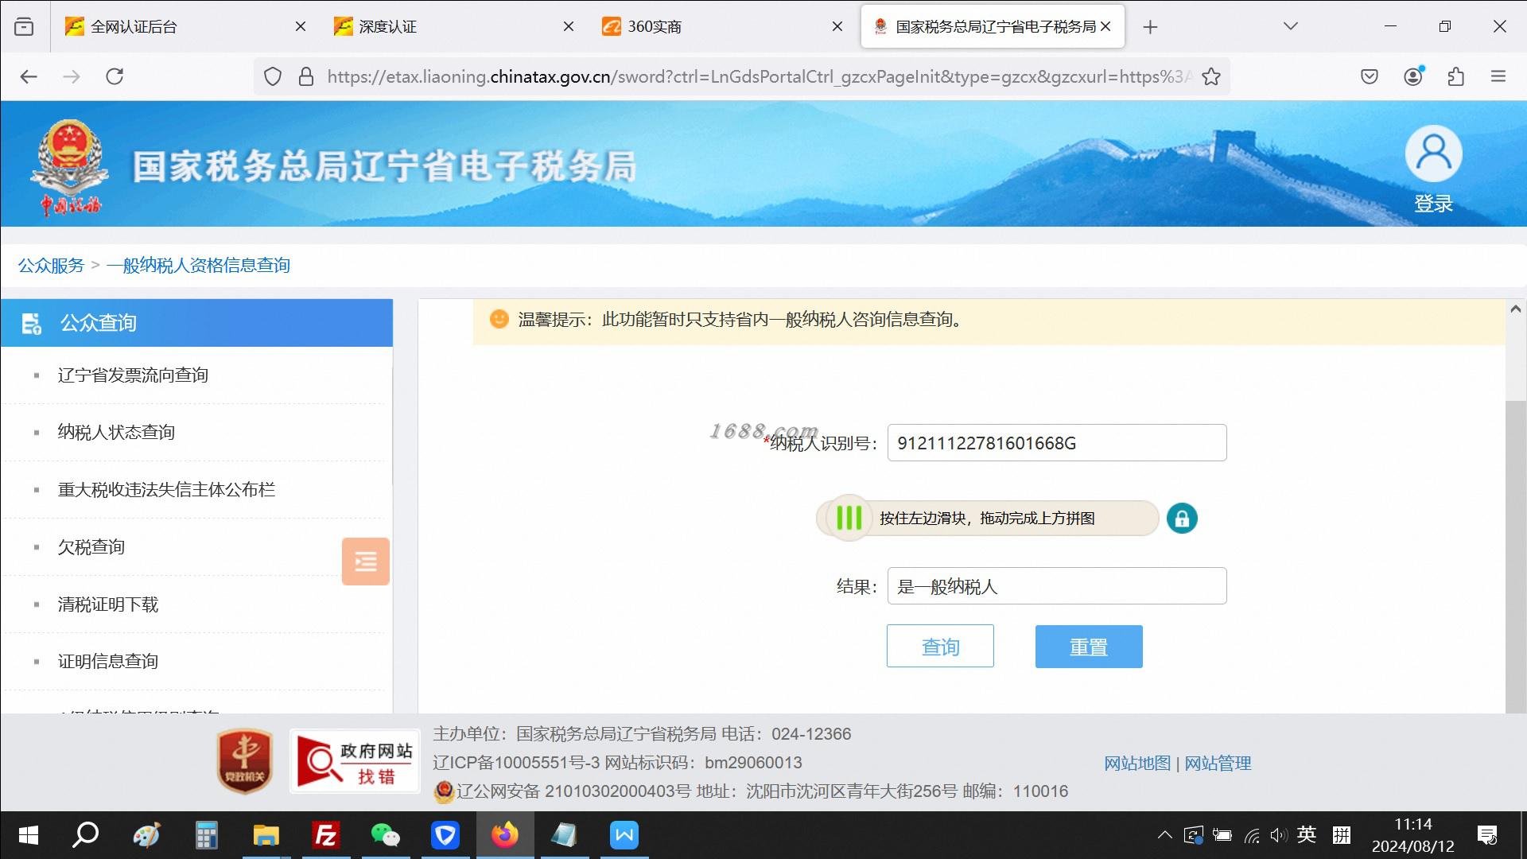Go back to previous page
This screenshot has height=859, width=1527.
tap(29, 77)
